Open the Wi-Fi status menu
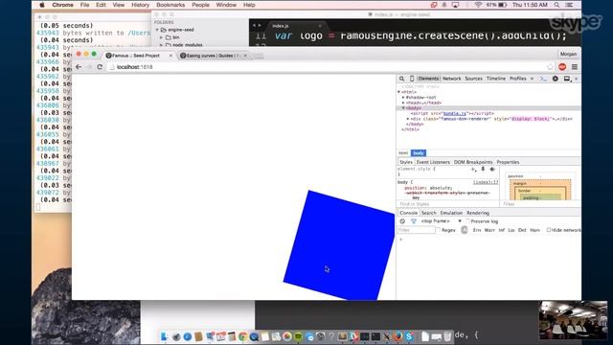Screen dimensions: 613x345 pos(478,5)
